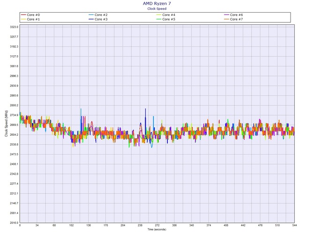Image resolution: width=314 pixels, height=235 pixels.
Task: Click the Clock Speed subtitle
Action: (157, 8)
